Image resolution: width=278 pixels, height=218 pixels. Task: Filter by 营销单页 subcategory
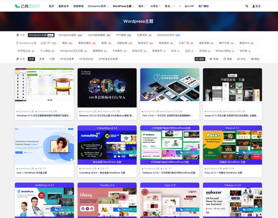coord(159,51)
